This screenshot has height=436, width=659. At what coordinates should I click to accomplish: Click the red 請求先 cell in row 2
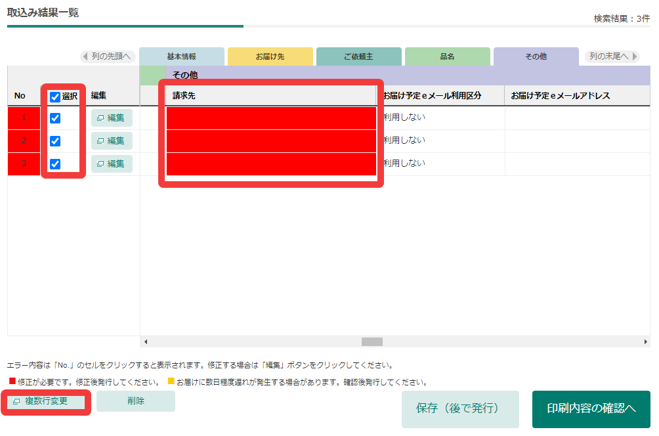[271, 141]
